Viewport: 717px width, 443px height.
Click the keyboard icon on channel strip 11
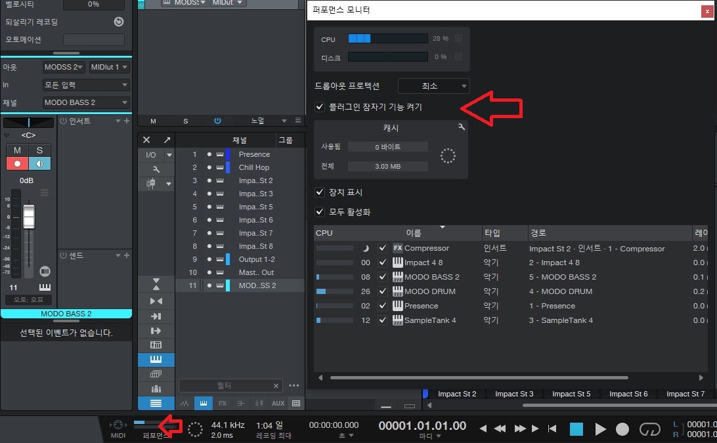coord(45,287)
